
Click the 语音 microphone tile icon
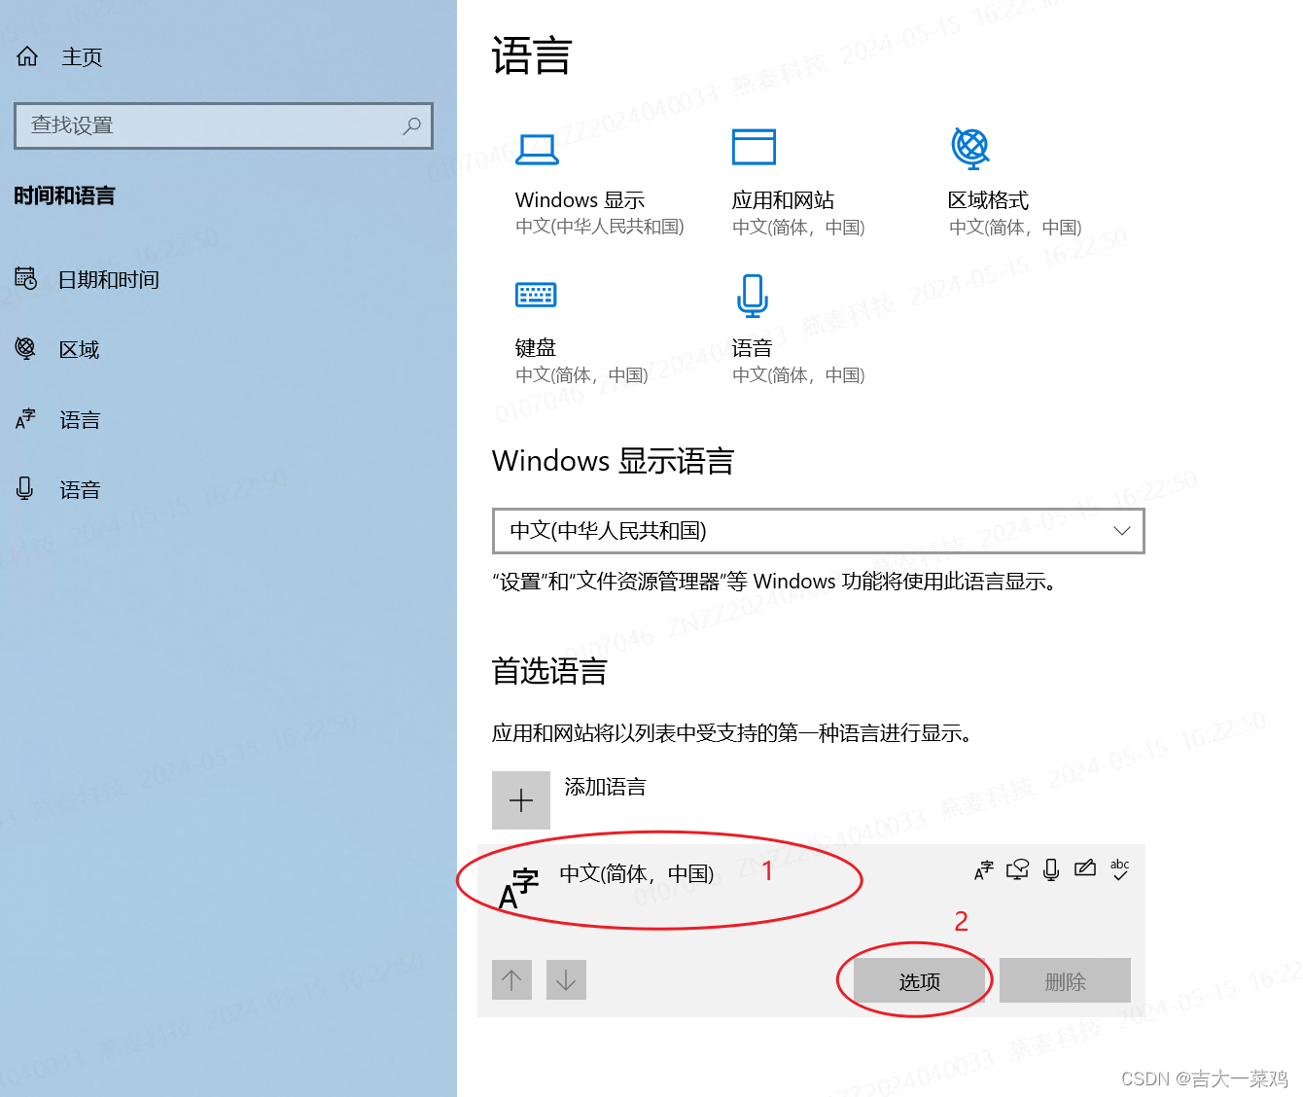click(753, 296)
